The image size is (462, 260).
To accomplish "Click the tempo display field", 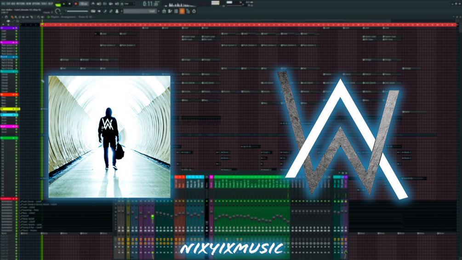I will [x=84, y=4].
